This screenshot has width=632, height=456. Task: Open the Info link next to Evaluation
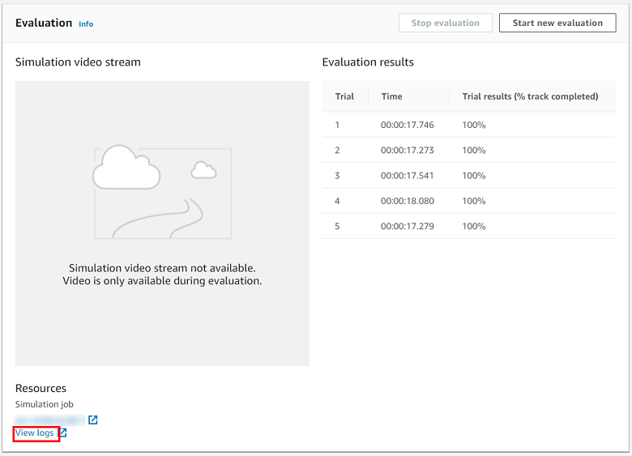pos(86,24)
